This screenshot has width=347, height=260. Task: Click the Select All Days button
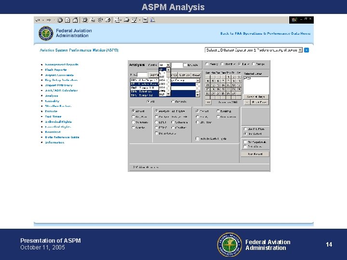pos(256,97)
